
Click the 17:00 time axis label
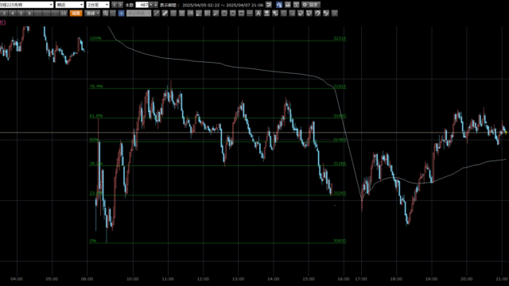[x=361, y=279]
